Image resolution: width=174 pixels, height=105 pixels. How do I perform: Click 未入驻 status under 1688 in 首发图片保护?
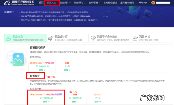coord(67,66)
